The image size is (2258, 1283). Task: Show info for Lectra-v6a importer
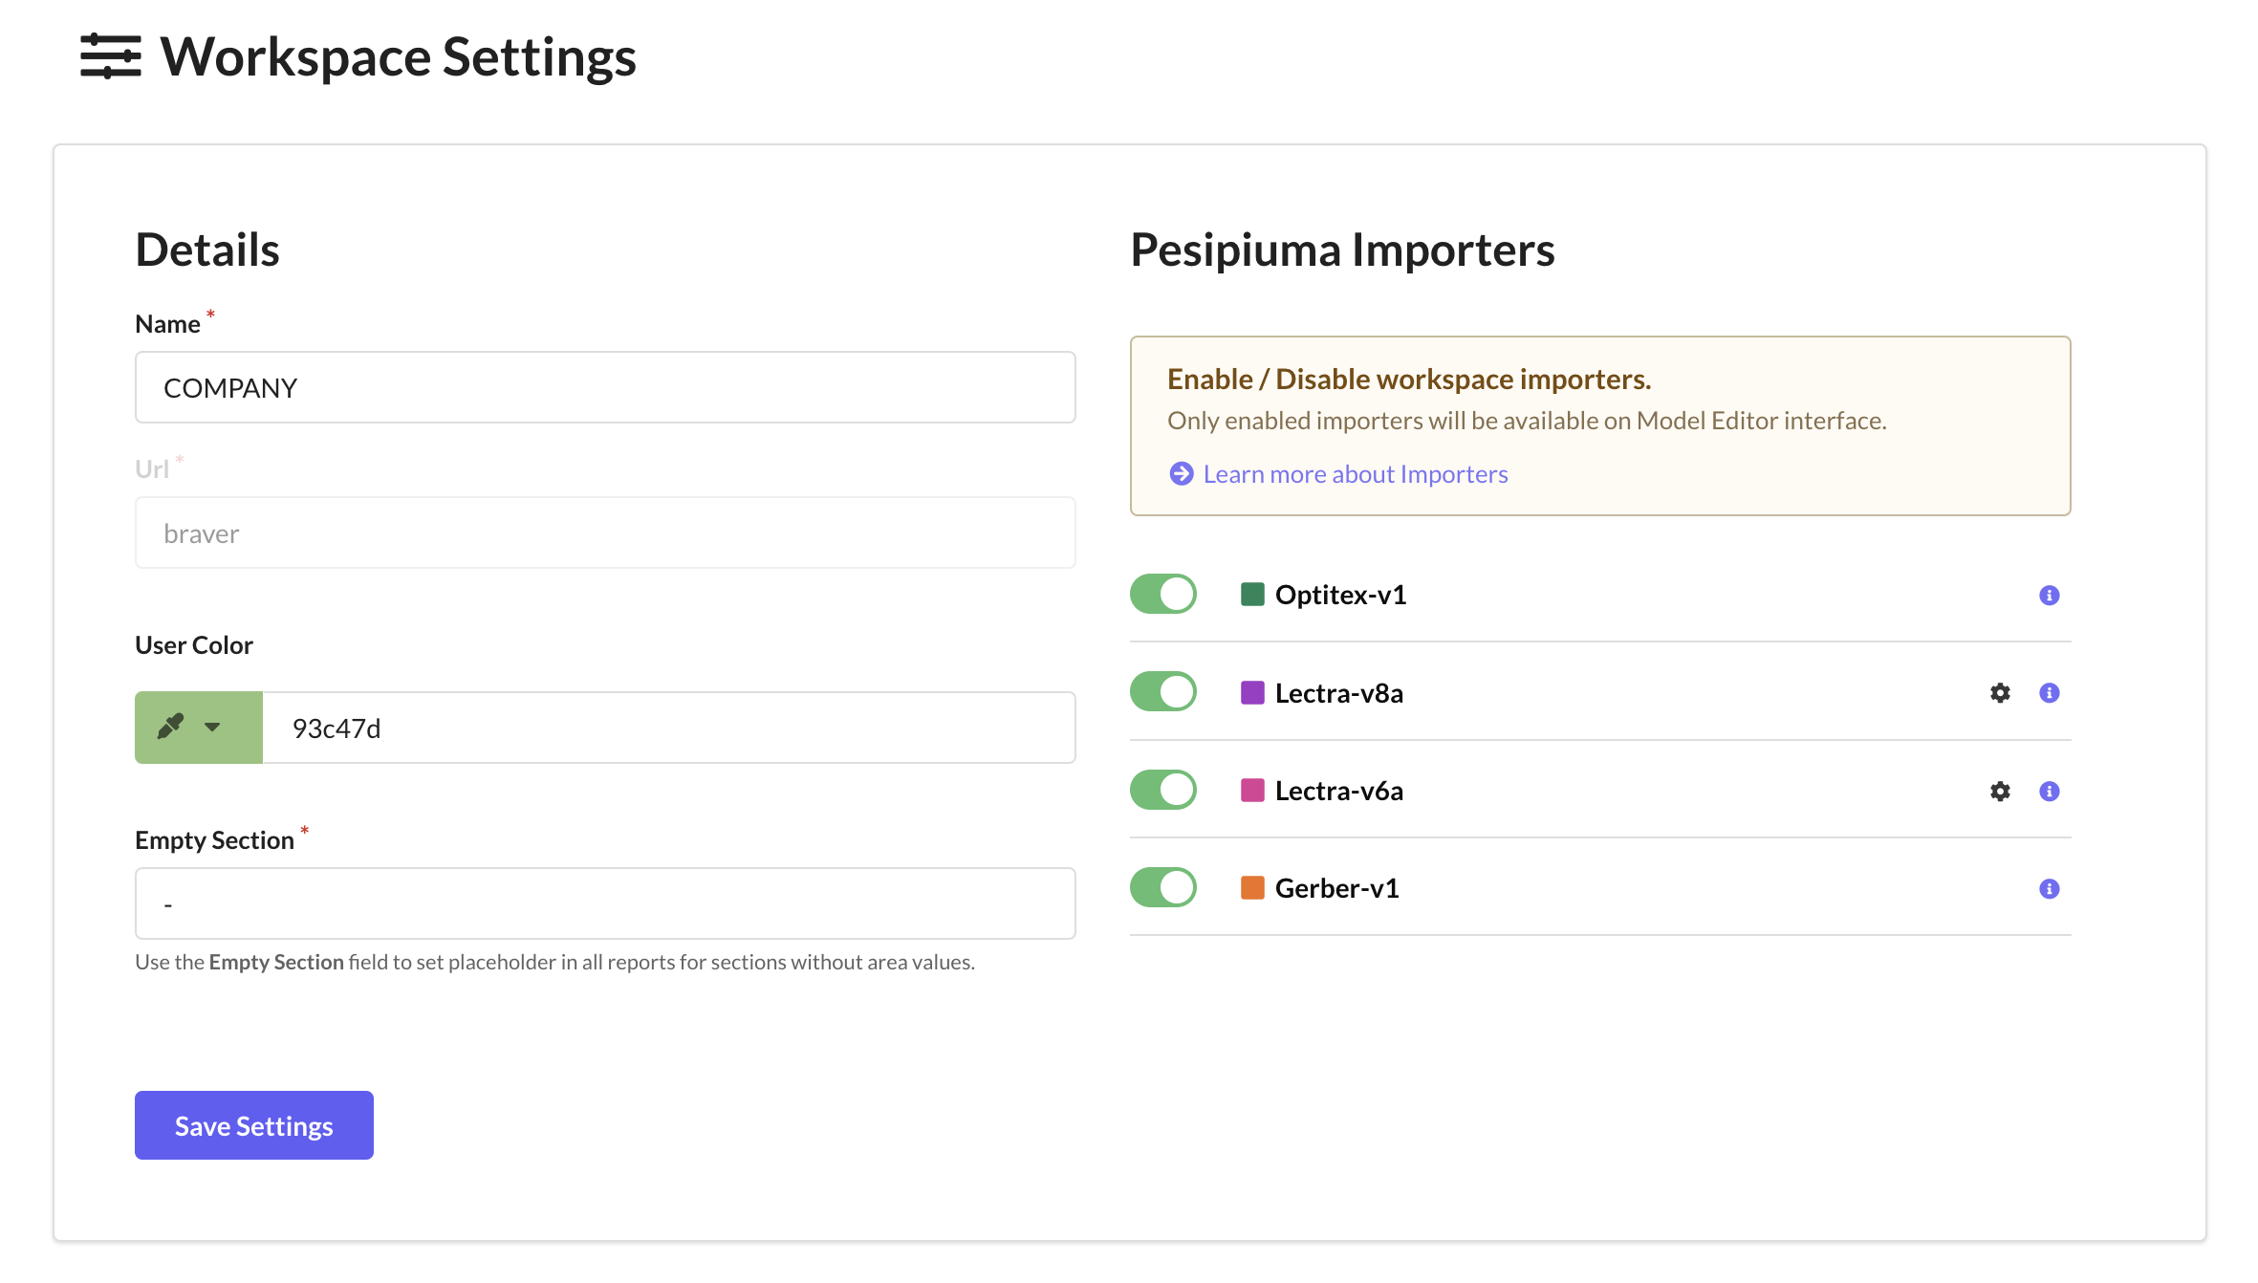pos(2049,792)
